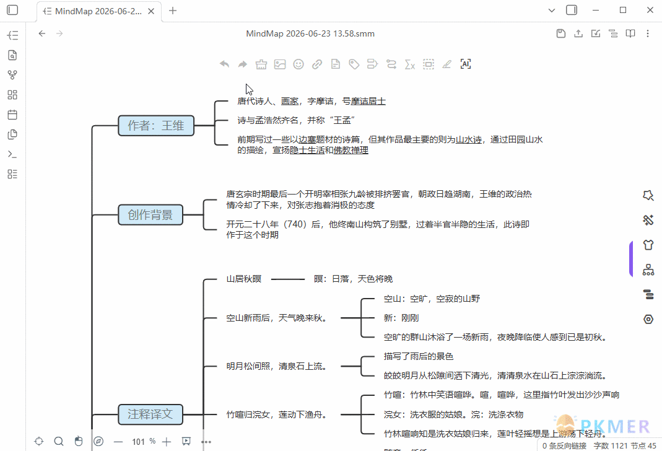Viewport: 662px width, 451px height.
Task: Click the outline view header icon
Action: coord(613,33)
